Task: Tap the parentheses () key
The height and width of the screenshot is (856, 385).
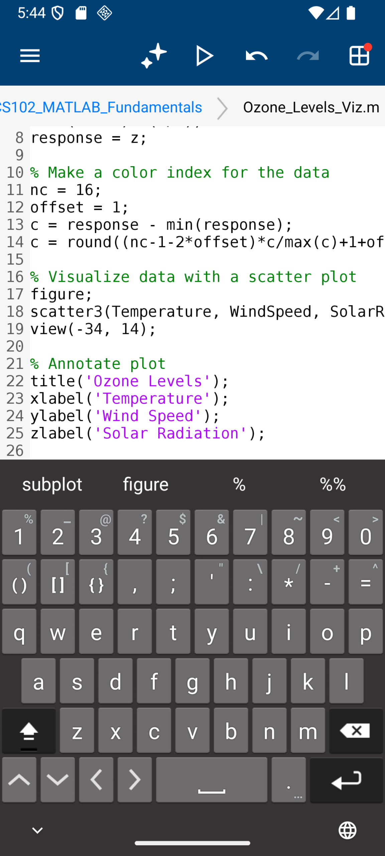Action: [x=19, y=582]
